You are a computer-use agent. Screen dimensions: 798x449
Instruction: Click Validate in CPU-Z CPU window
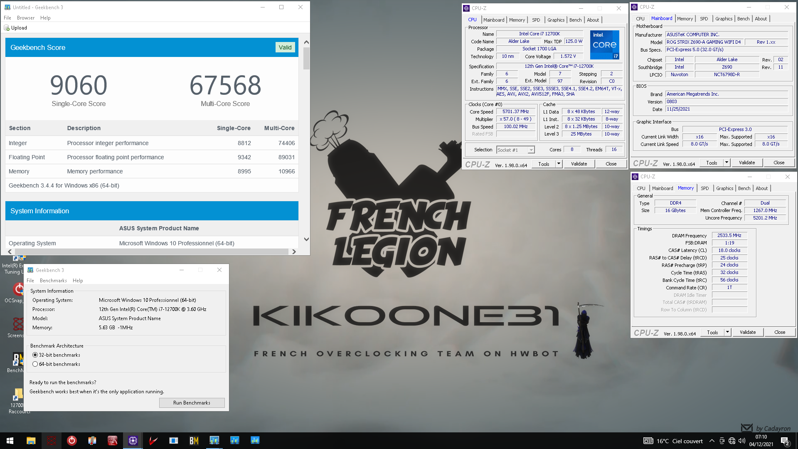pyautogui.click(x=579, y=164)
